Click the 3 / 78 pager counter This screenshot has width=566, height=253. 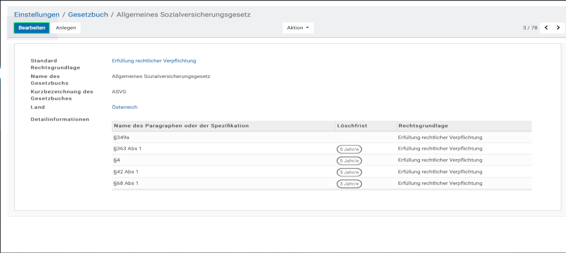[x=530, y=27]
